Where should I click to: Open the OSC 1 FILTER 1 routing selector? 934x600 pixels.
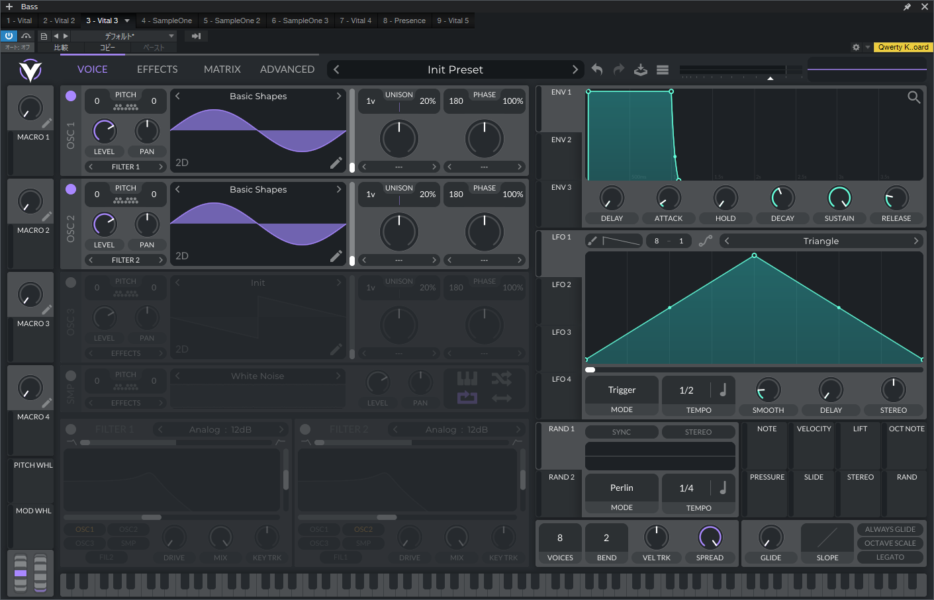126,167
